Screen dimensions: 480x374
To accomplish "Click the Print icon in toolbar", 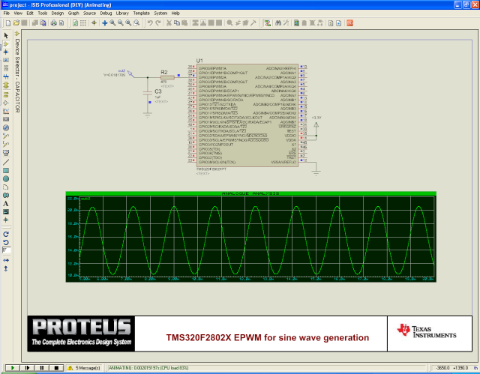I will coord(53,23).
